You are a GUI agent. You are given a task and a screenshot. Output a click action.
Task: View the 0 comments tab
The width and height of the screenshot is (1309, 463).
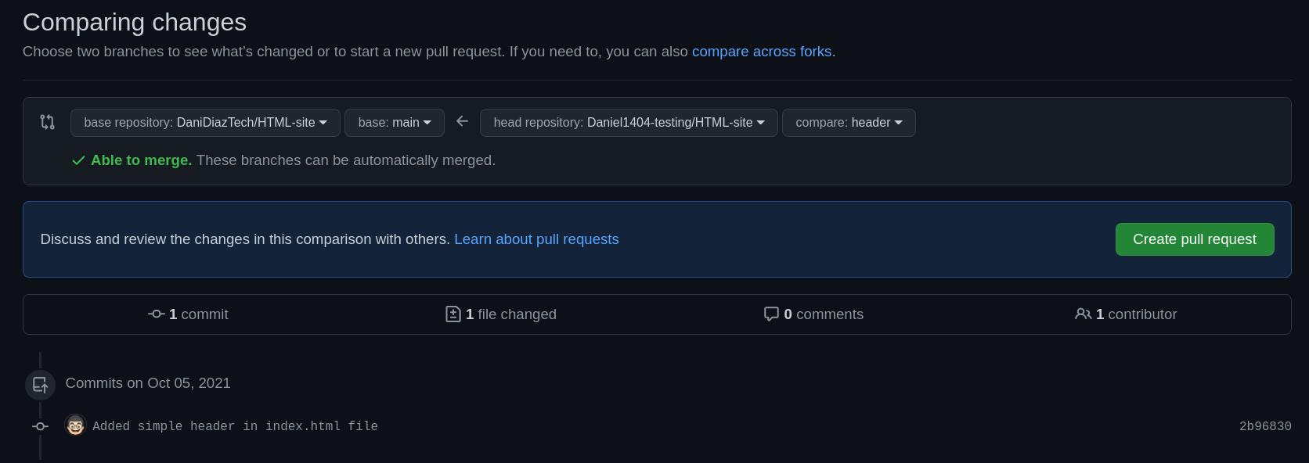pyautogui.click(x=814, y=314)
